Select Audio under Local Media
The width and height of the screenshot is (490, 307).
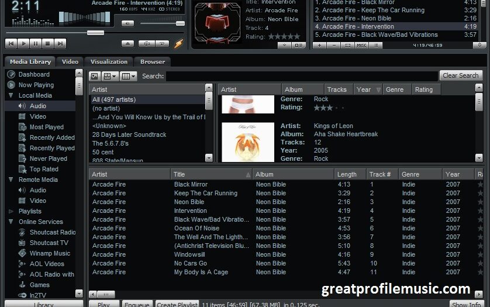tap(38, 106)
